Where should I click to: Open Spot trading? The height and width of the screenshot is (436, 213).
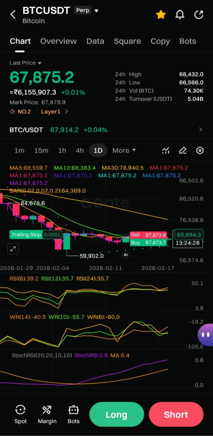point(20,414)
